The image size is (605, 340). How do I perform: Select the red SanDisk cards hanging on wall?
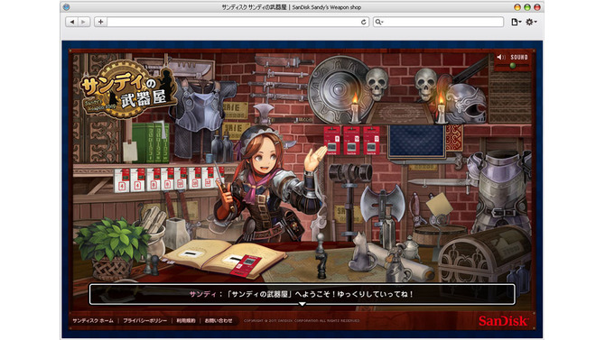coord(351,141)
